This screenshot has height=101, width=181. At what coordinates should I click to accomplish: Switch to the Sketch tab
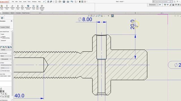12,13
